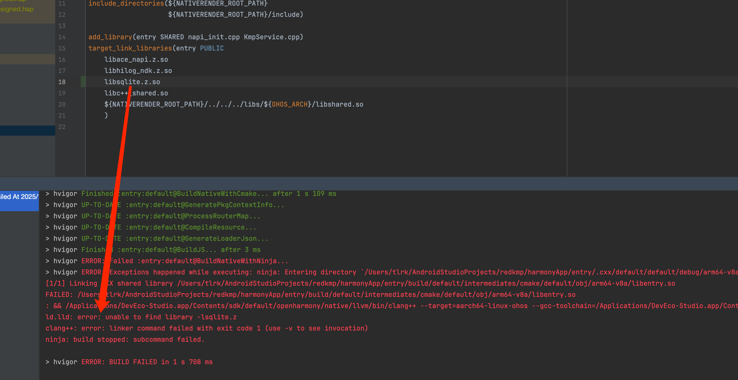The height and width of the screenshot is (380, 738).
Task: Click line number 18 in the gutter
Action: point(62,82)
